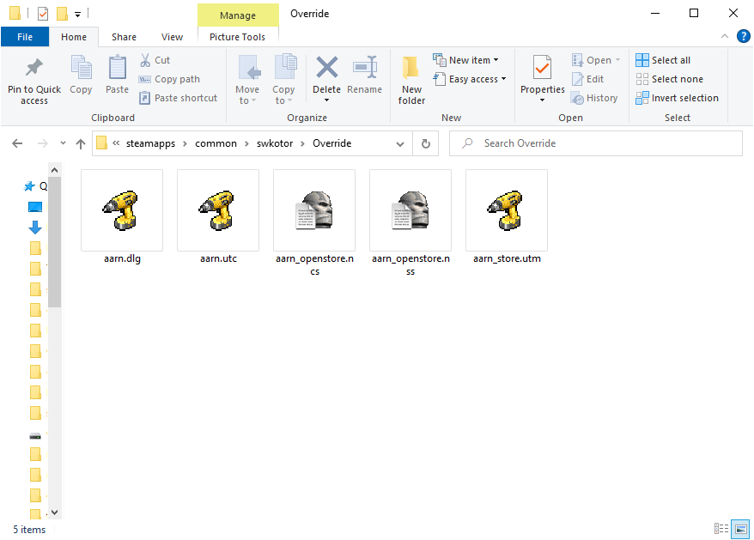754x540 pixels.
Task: Open Copy to dropdown
Action: [x=283, y=80]
